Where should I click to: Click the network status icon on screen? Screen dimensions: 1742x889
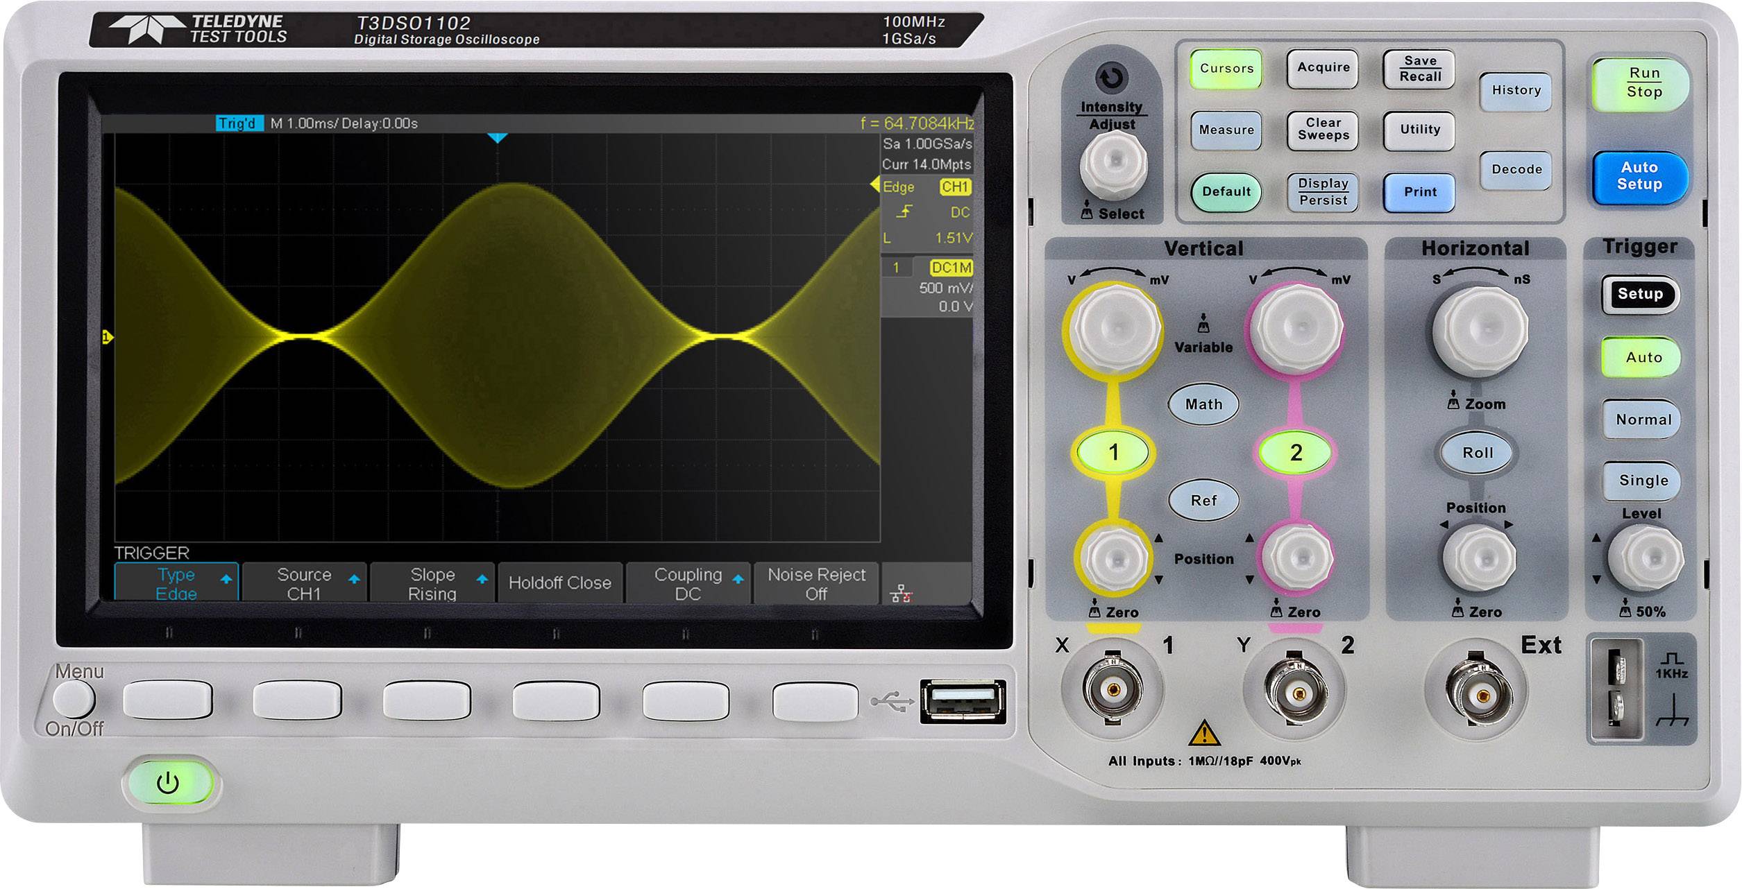[x=901, y=594]
